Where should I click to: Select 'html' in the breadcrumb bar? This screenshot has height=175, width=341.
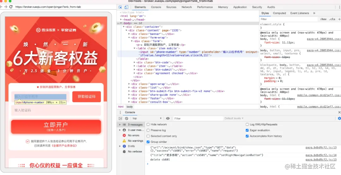(121, 107)
